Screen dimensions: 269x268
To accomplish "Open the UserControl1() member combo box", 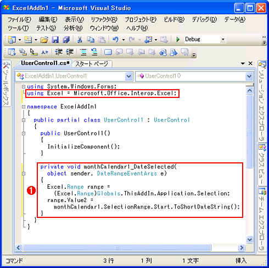I will [x=194, y=76].
